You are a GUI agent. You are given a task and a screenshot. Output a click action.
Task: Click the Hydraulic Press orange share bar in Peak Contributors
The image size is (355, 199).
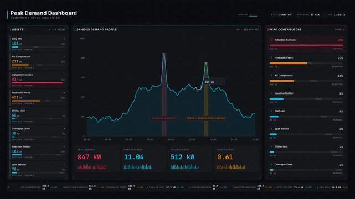pos(288,63)
